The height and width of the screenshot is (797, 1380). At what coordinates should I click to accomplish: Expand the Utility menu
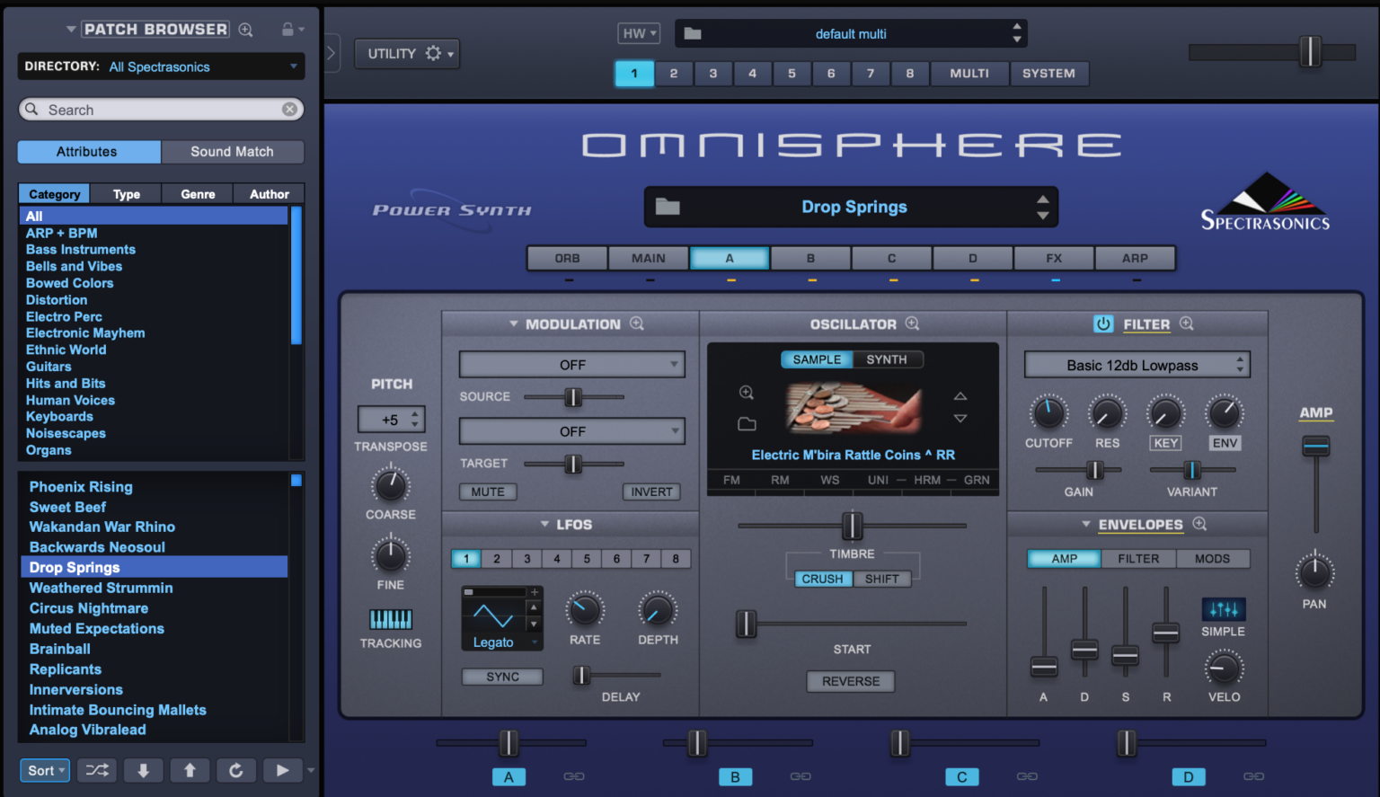click(x=407, y=54)
